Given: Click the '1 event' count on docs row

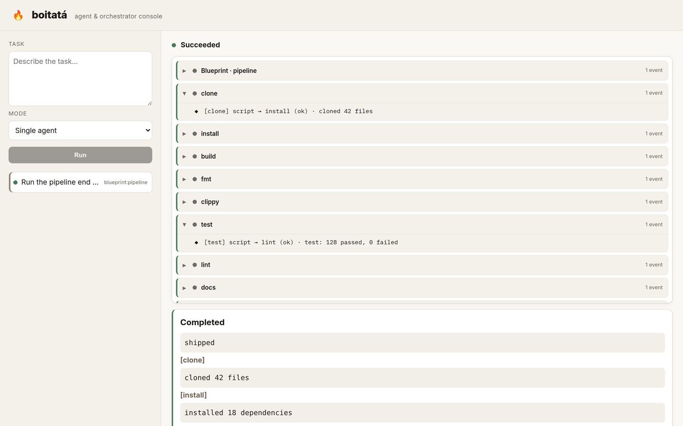Looking at the screenshot, I should tap(654, 287).
